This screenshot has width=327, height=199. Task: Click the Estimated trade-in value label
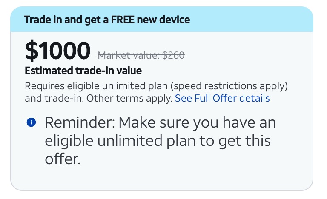coord(83,71)
